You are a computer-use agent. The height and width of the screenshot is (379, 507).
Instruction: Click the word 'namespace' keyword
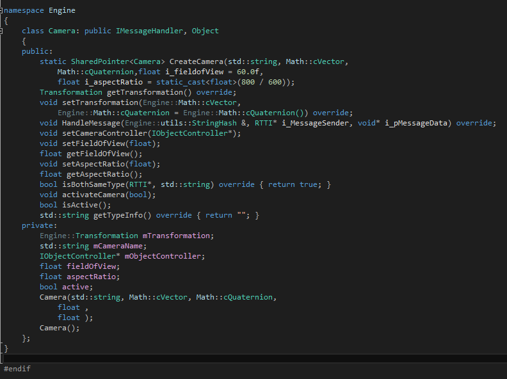24,11
